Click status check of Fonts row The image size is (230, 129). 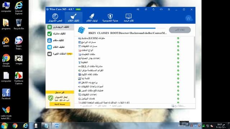click(x=178, y=62)
